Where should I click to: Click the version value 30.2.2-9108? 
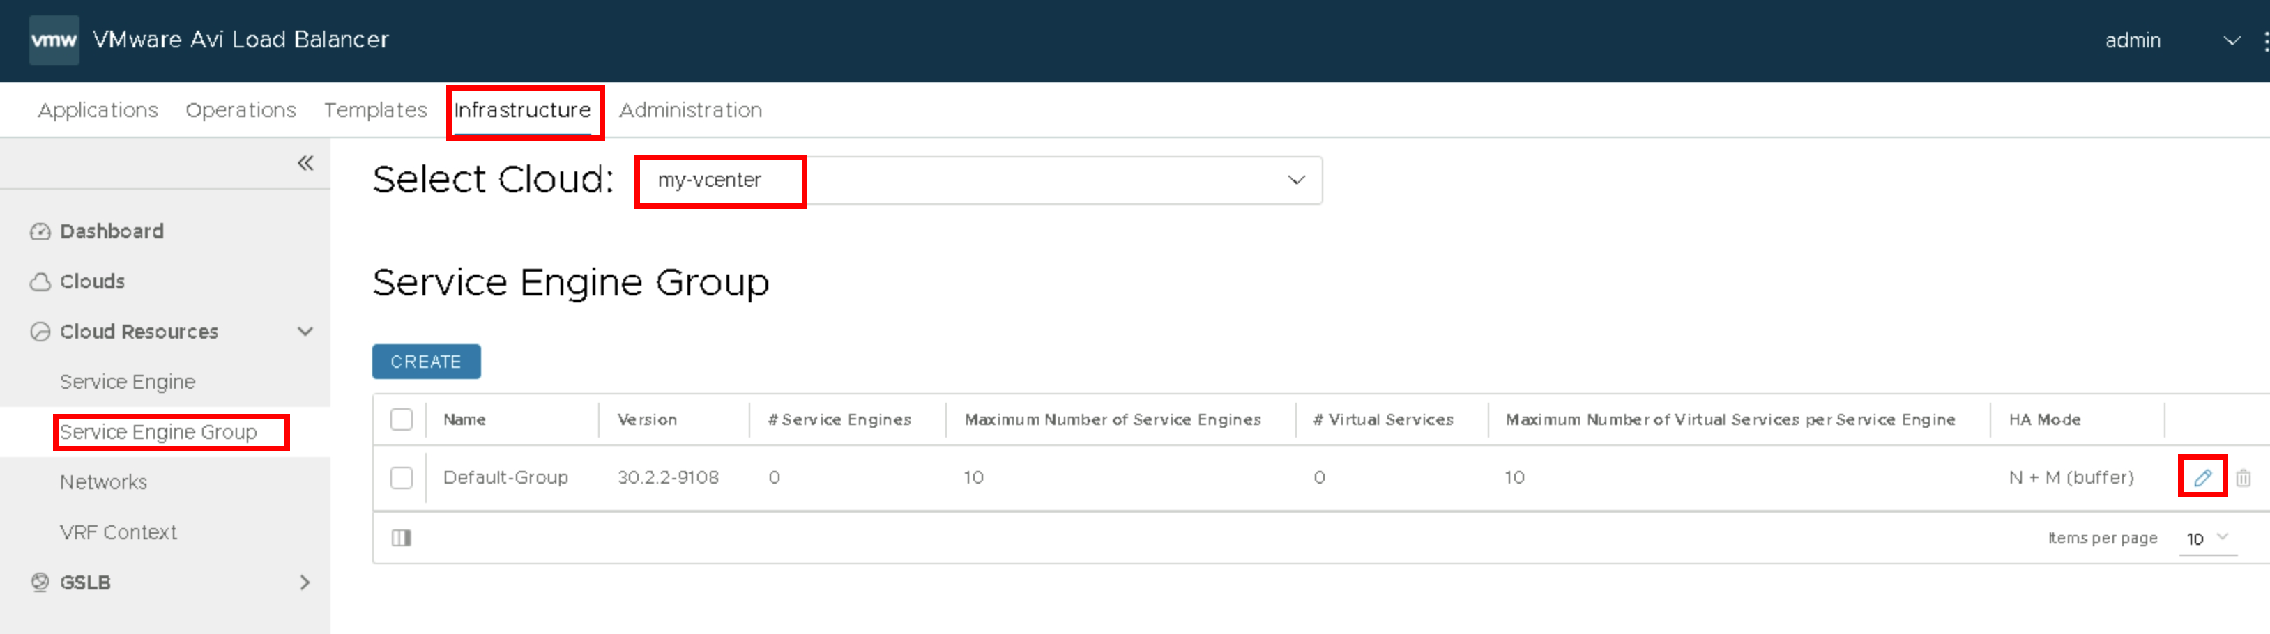click(x=668, y=477)
